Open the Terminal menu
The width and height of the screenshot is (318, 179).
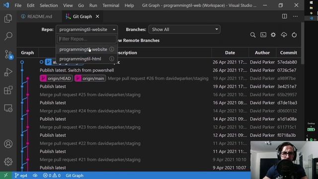[111, 5]
